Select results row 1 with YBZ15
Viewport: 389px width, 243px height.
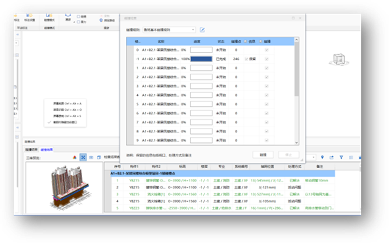pyautogui.click(x=223, y=180)
